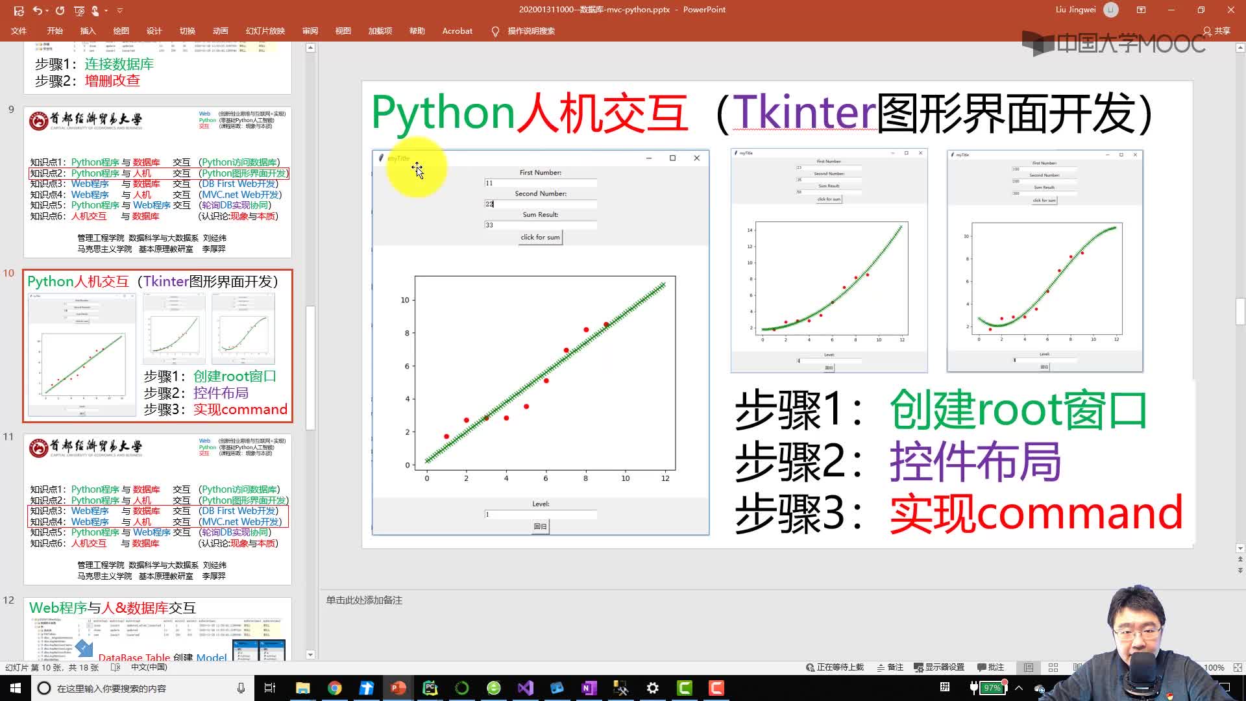Image resolution: width=1246 pixels, height=701 pixels.
Task: Click the Save icon in quick access toolbar
Action: [x=19, y=10]
